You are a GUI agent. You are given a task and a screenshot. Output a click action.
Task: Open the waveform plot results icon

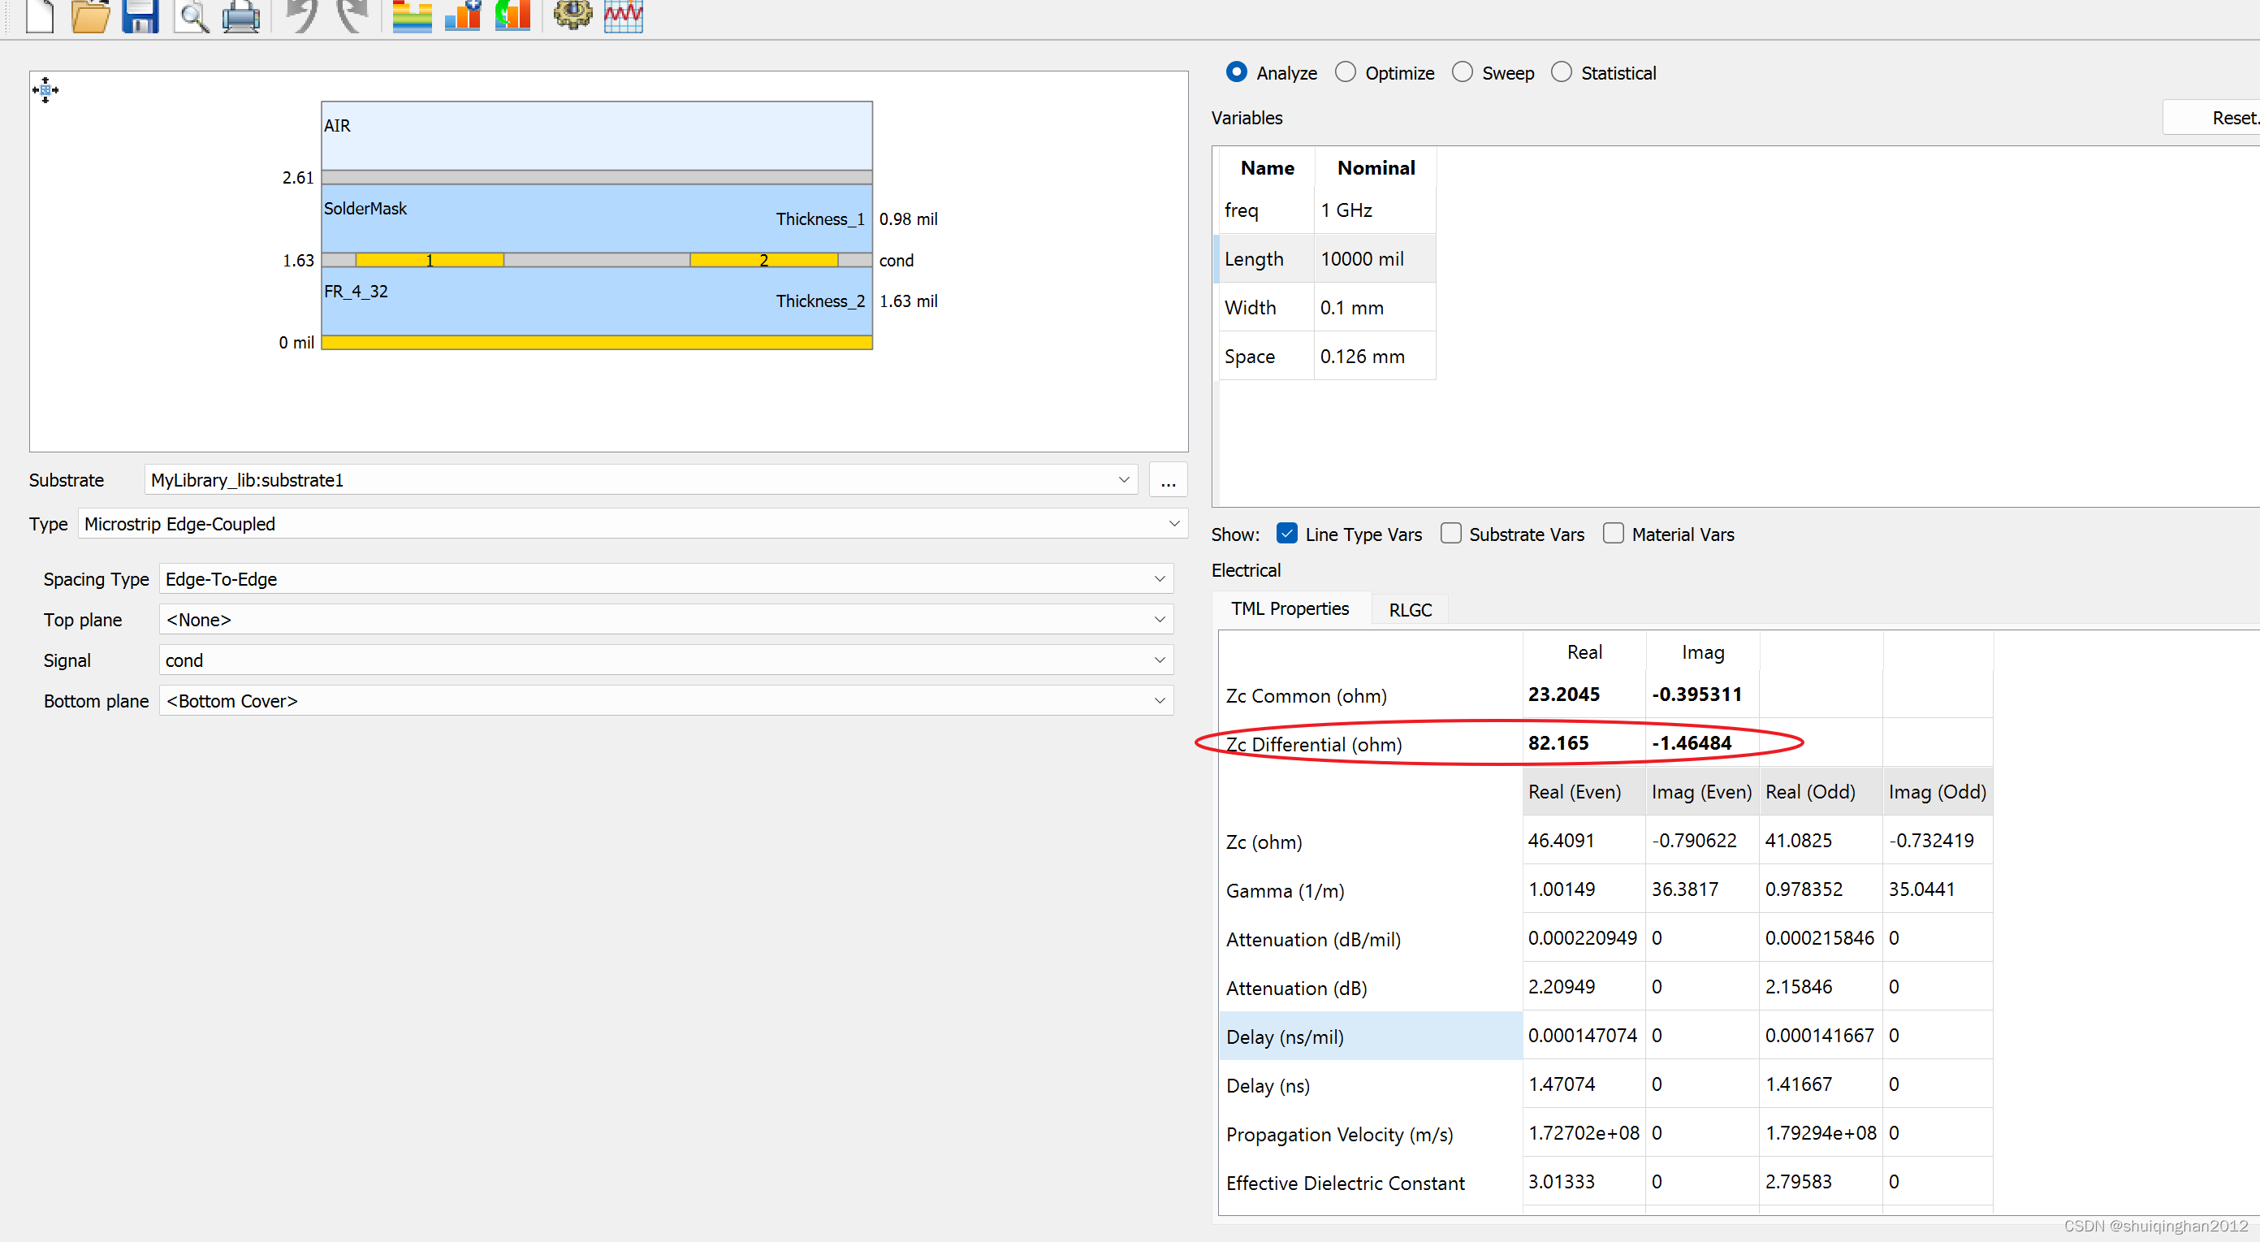click(623, 15)
